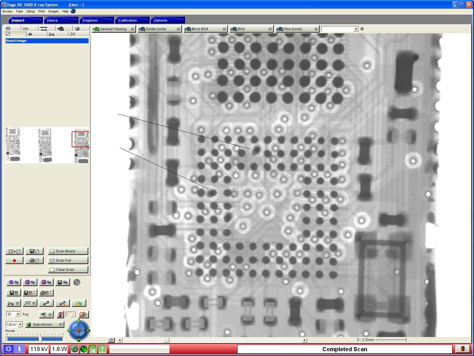This screenshot has width=474, height=356.
Task: Toggle the Wire bonds preset
Action: tap(297, 29)
